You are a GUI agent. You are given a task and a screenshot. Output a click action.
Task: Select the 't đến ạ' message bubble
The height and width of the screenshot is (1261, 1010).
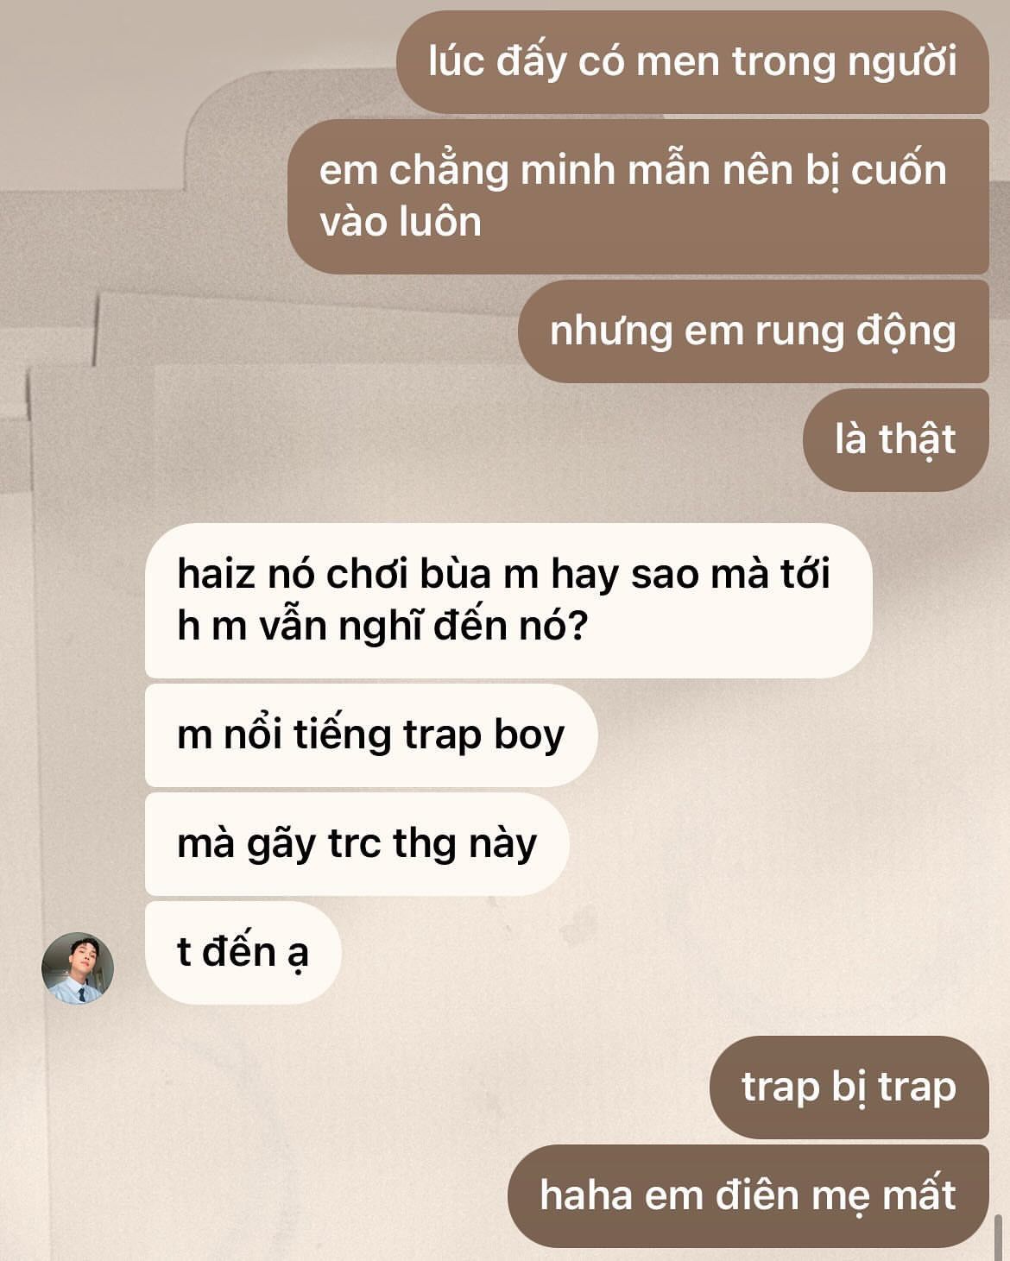point(243,953)
